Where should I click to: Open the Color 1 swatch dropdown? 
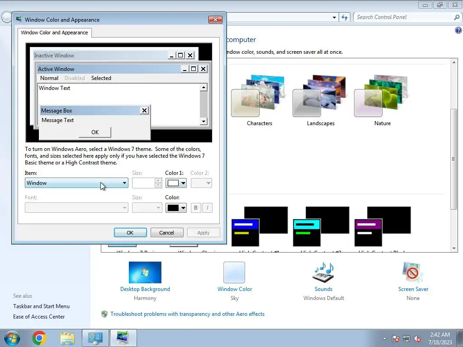[x=176, y=183]
